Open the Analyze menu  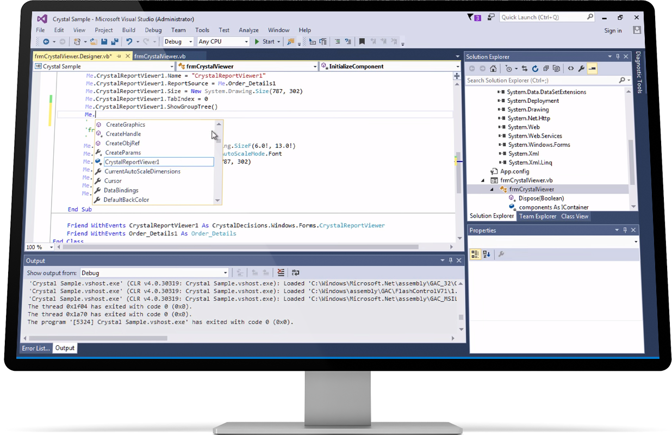click(249, 30)
